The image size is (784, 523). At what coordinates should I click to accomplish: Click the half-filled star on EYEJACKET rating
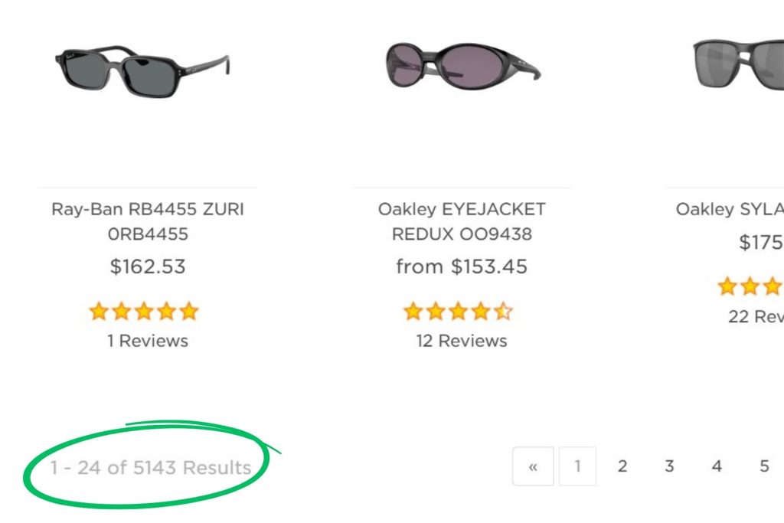pyautogui.click(x=504, y=311)
